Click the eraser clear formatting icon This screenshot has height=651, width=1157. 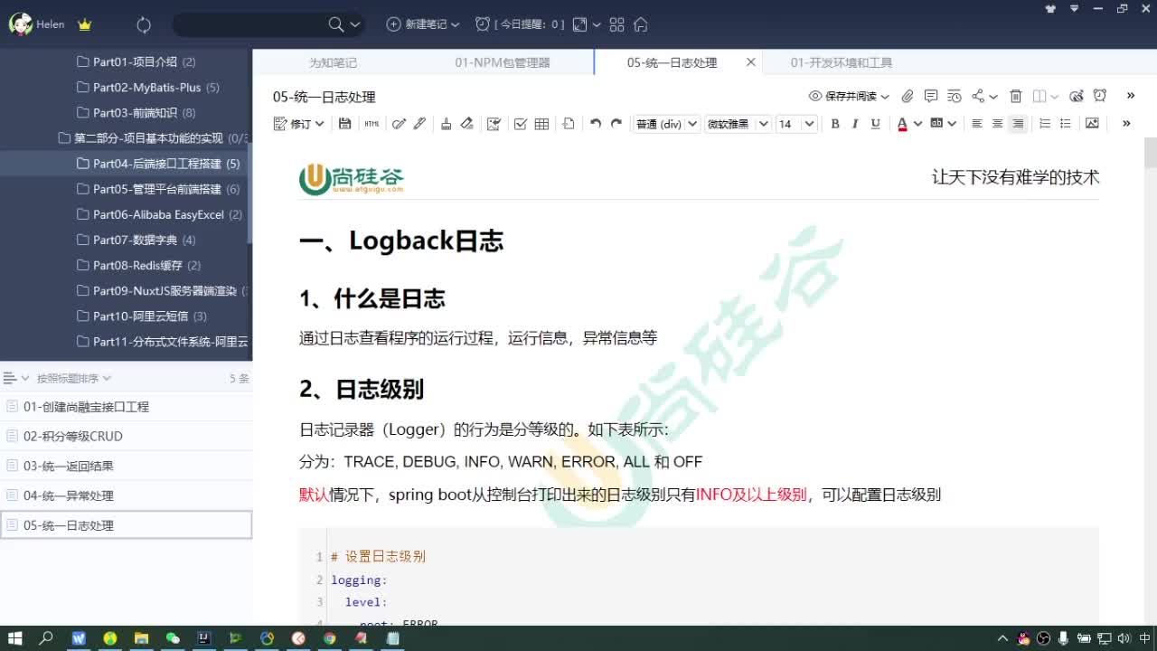coord(466,124)
